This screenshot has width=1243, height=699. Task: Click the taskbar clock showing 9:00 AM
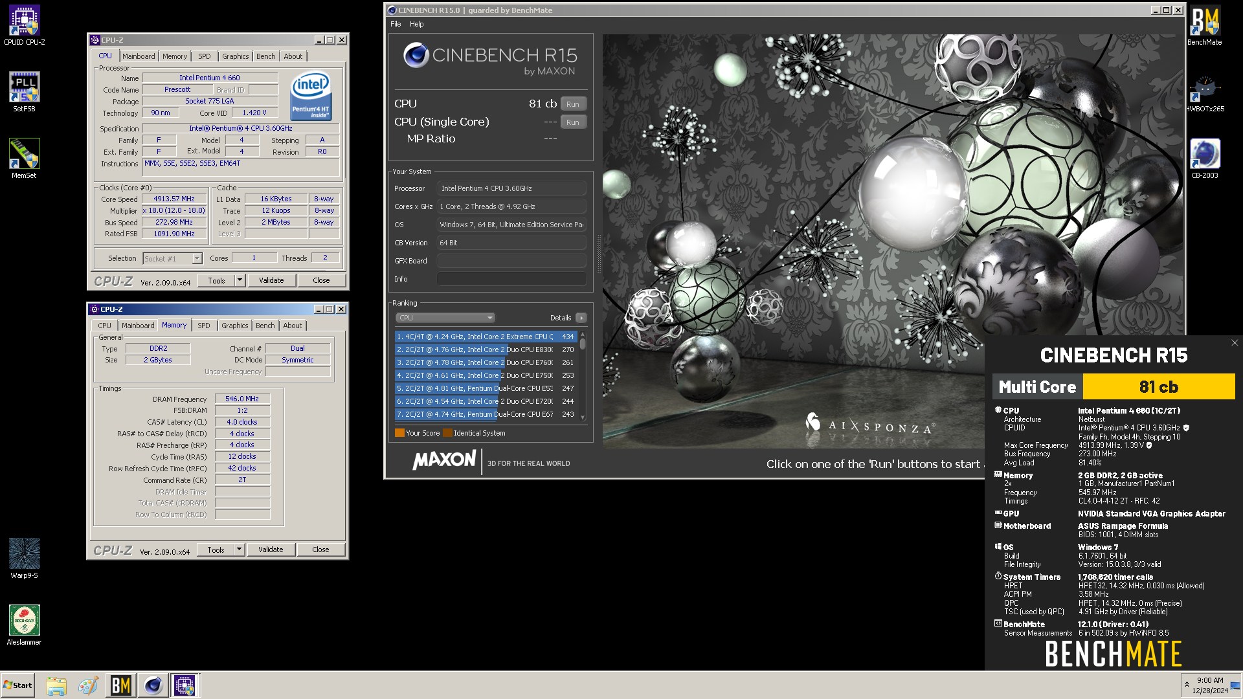pyautogui.click(x=1210, y=685)
